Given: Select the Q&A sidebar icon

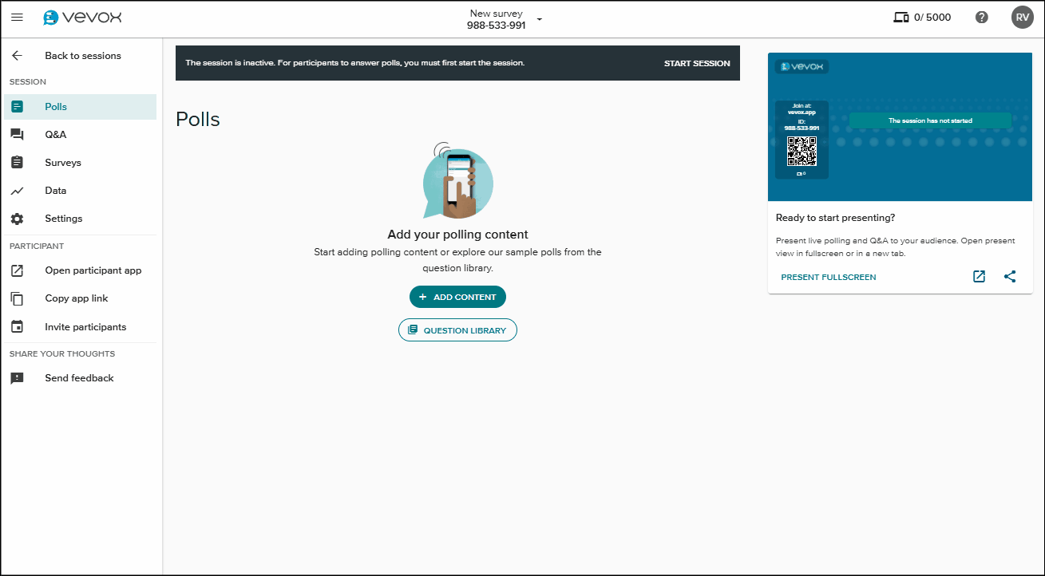Looking at the screenshot, I should pyautogui.click(x=18, y=134).
